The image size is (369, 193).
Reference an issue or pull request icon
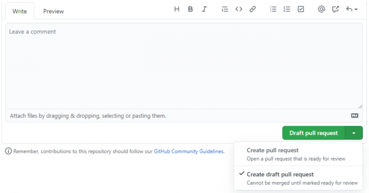[x=335, y=9]
